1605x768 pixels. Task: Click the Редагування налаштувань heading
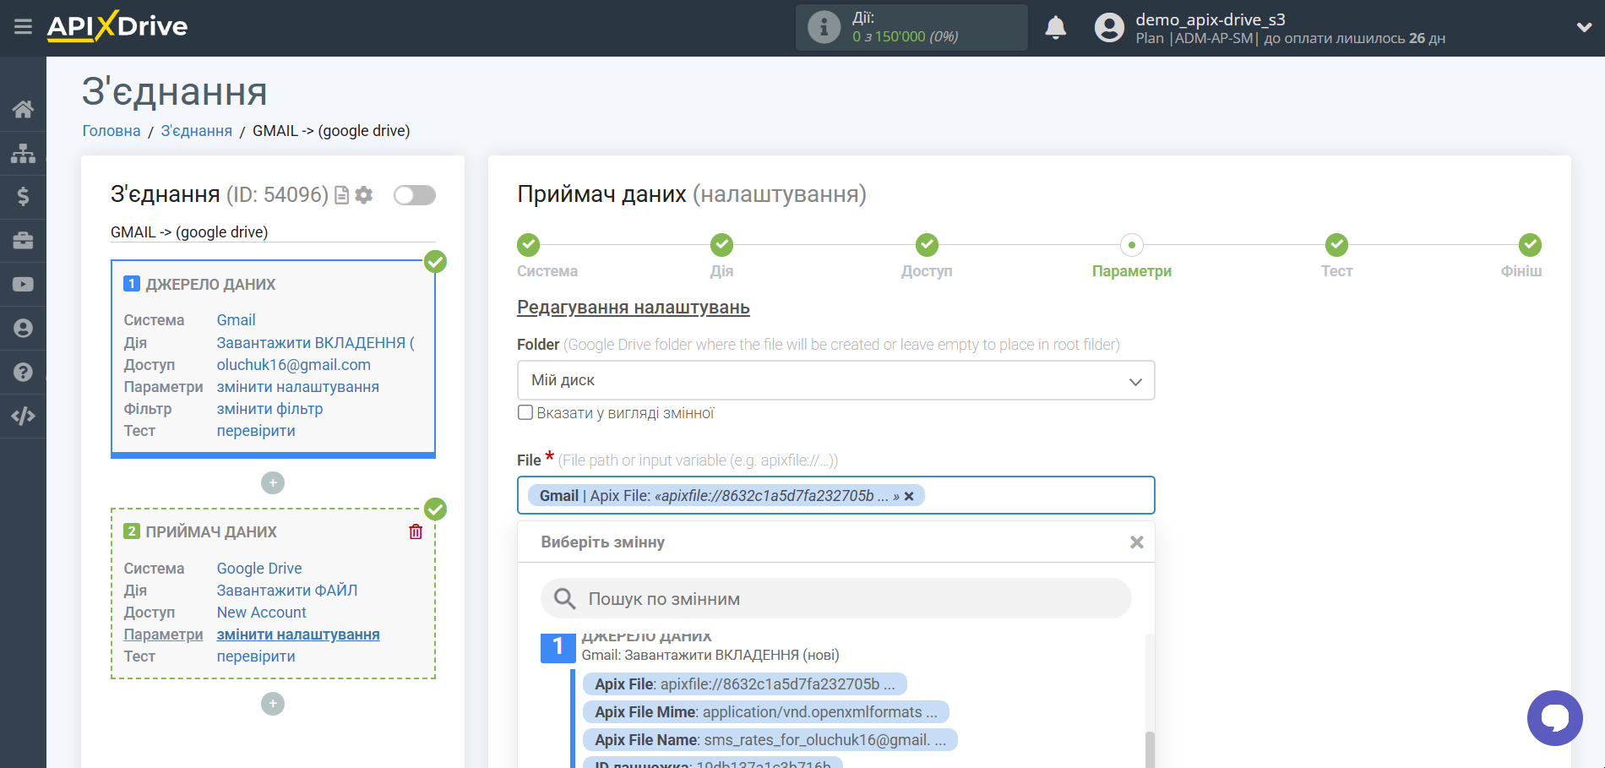(x=634, y=308)
